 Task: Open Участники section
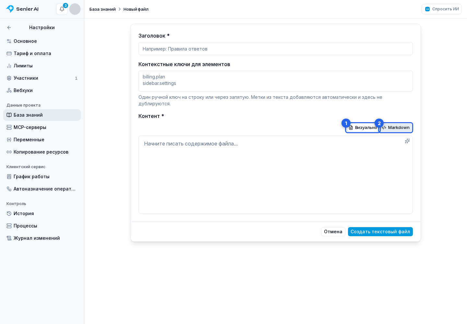[x=42, y=78]
